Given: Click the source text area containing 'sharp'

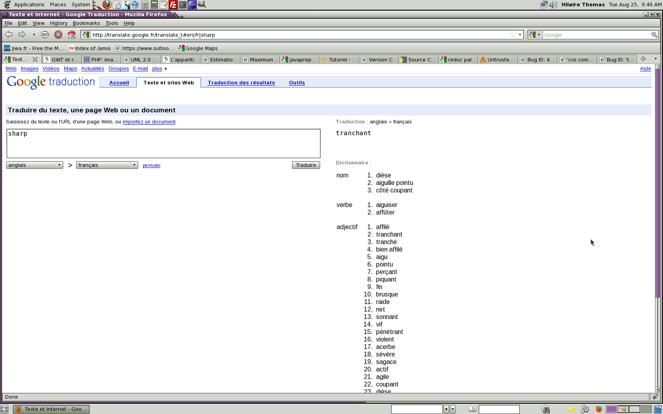Looking at the screenshot, I should (x=164, y=144).
